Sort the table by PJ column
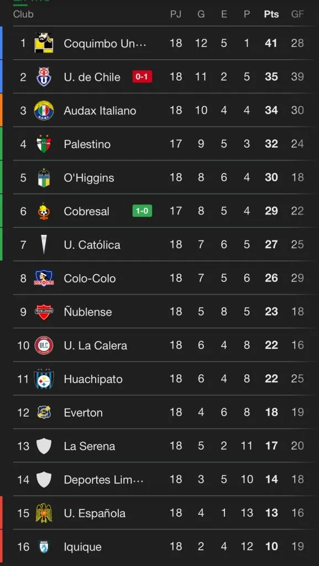The height and width of the screenshot is (566, 319). click(176, 14)
